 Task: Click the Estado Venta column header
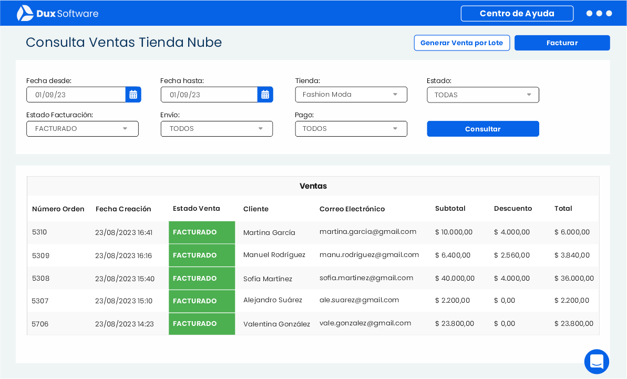(197, 208)
